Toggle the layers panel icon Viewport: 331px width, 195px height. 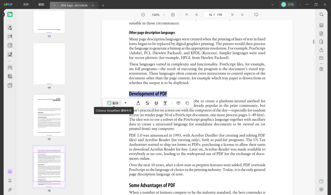(10, 172)
